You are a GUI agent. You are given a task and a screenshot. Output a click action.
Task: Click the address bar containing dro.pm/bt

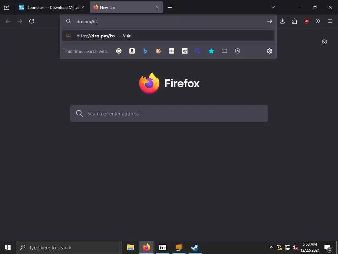pos(168,21)
